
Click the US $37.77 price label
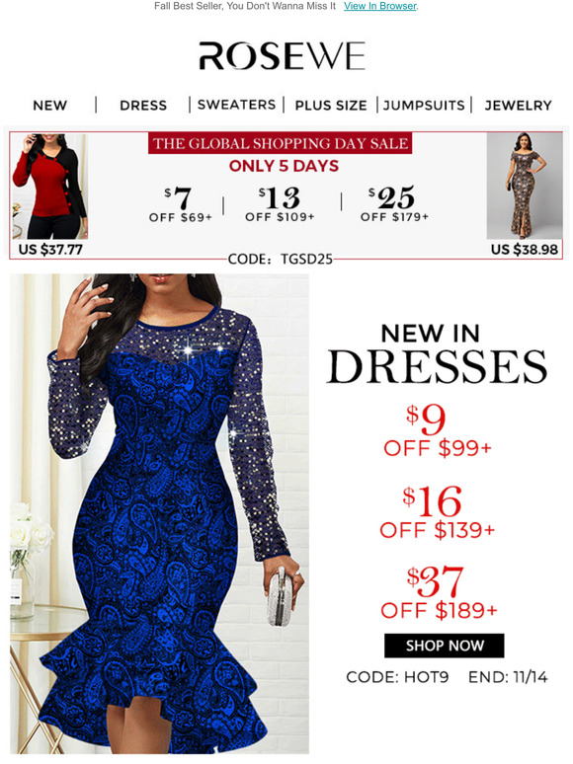tap(50, 250)
